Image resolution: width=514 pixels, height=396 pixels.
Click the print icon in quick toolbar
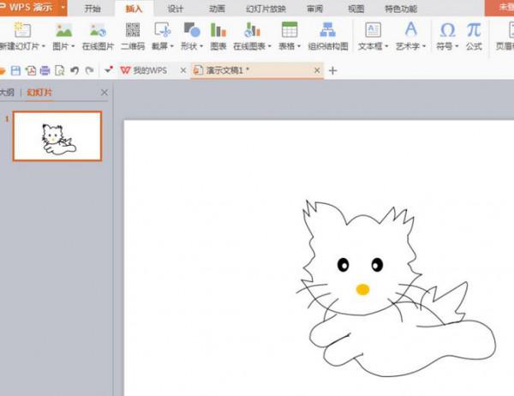pos(45,70)
